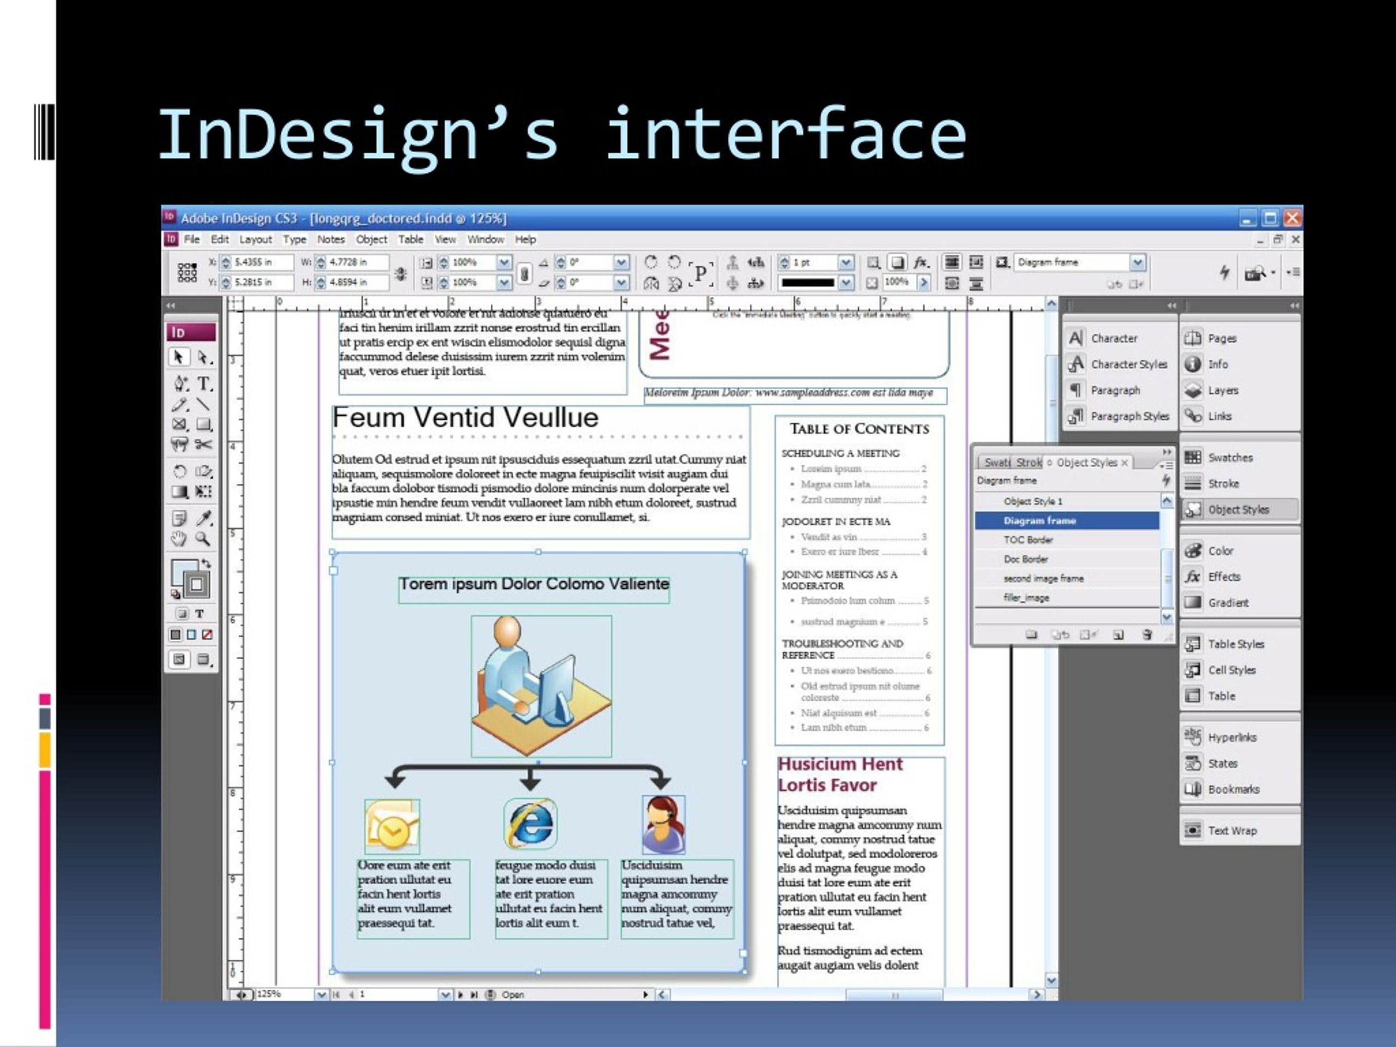Toggle constrain proportions chain for scaling

tap(524, 273)
